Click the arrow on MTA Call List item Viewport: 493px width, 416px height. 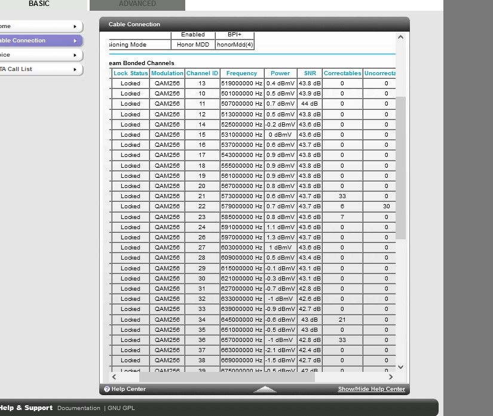(x=75, y=69)
